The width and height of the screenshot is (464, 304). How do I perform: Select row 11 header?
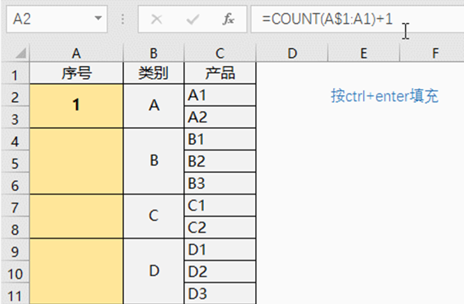[15, 294]
